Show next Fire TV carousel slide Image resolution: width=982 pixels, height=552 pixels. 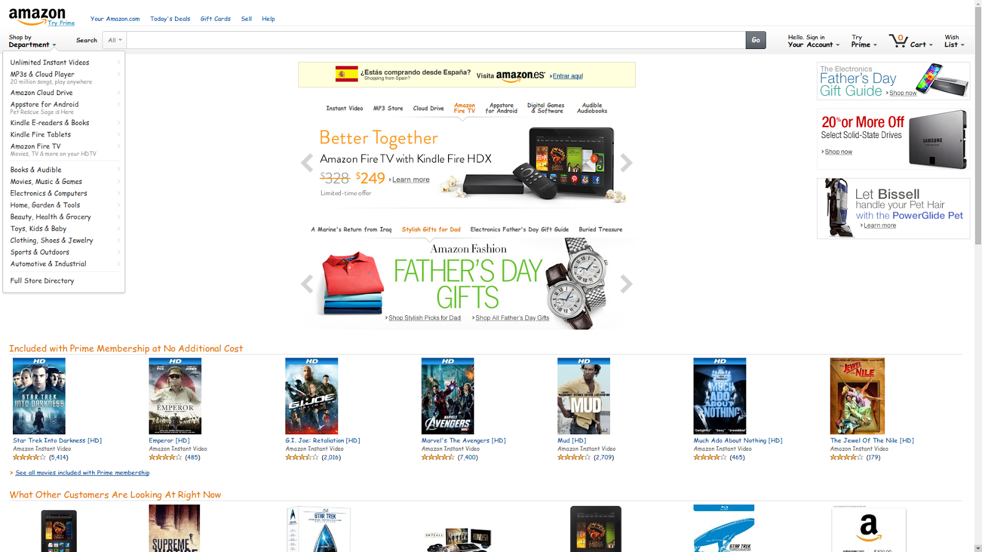(626, 163)
